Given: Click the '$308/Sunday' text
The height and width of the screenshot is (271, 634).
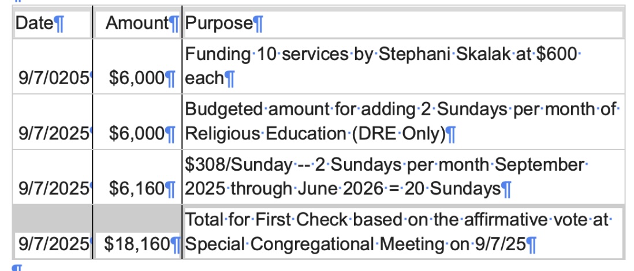Looking at the screenshot, I should (238, 164).
